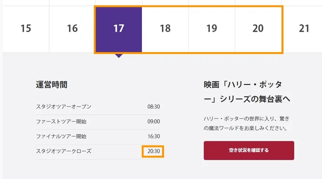Click the 映画「ハリー・ポッター」 heading
This screenshot has height=179, width=322.
(247, 92)
